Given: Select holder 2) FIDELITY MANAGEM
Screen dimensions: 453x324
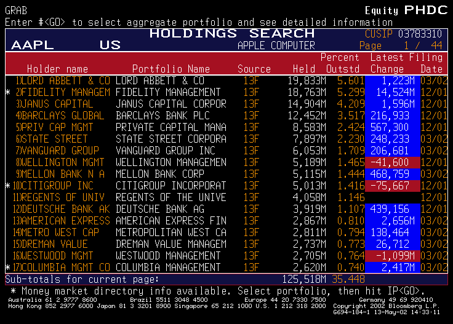Looking at the screenshot, I should click(63, 92).
